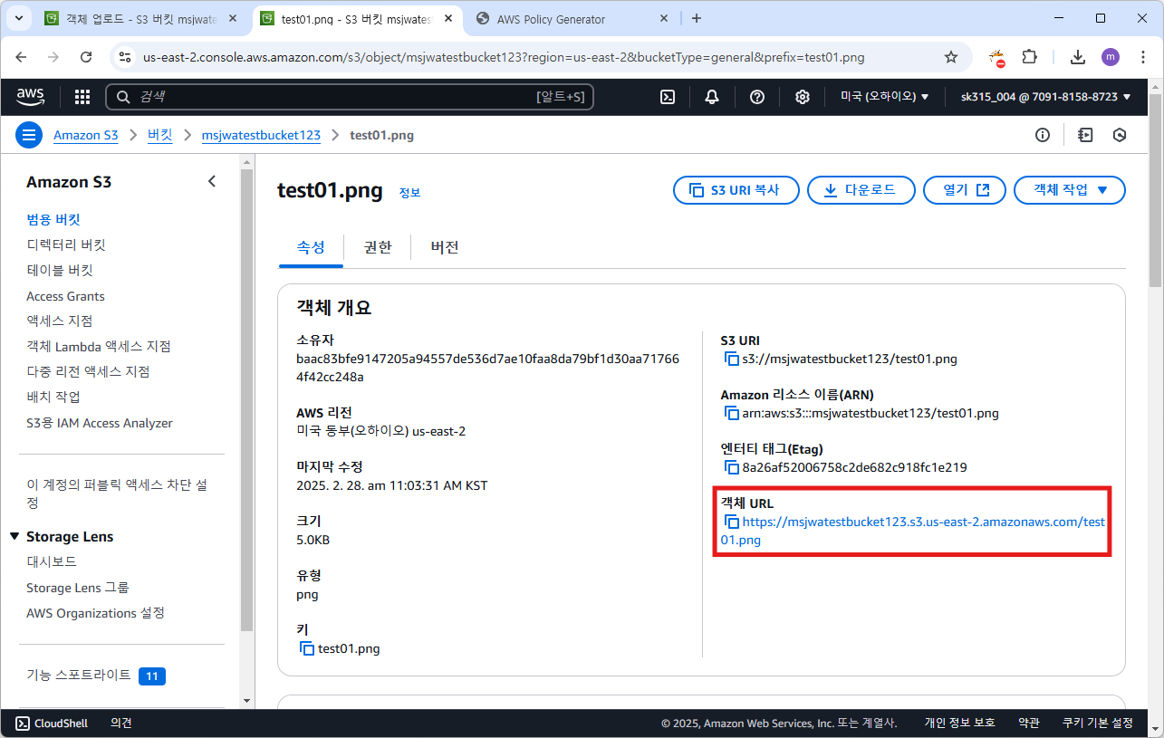Copy the Etag value icon
This screenshot has height=738, width=1164.
(732, 468)
